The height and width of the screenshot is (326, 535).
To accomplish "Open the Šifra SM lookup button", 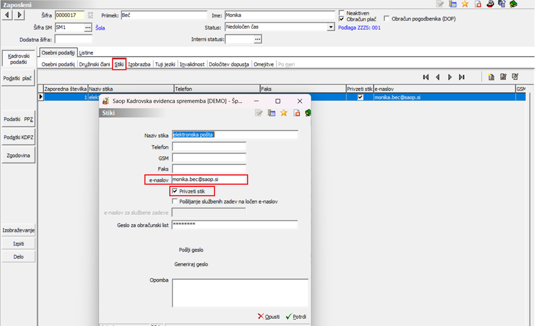I will pyautogui.click(x=88, y=27).
